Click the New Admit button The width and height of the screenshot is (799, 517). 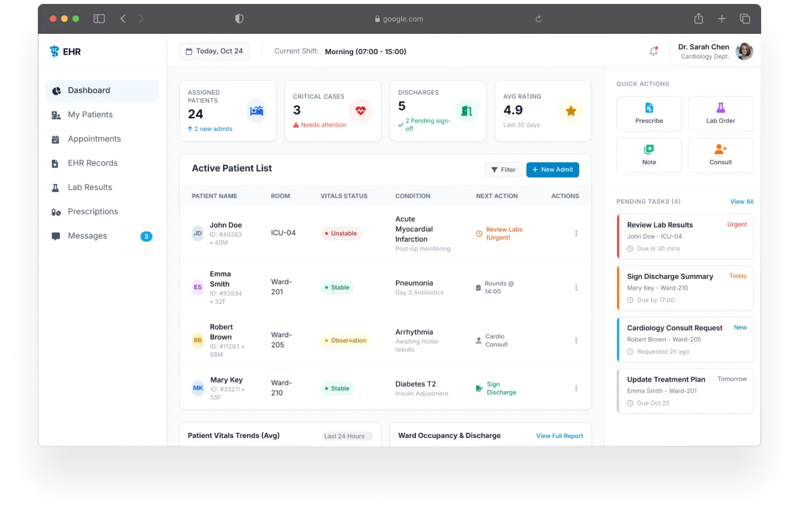552,169
